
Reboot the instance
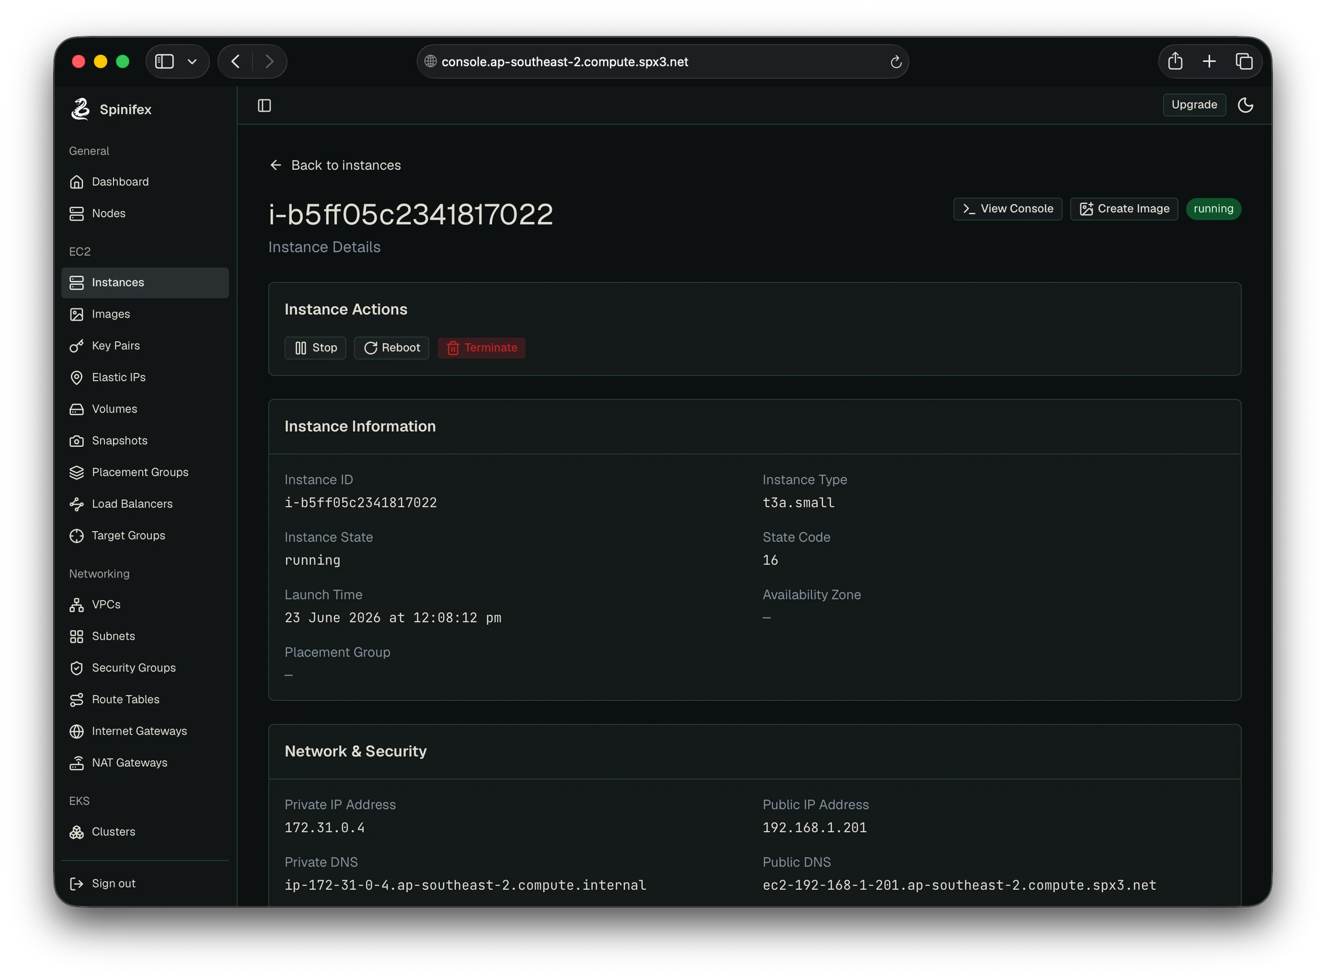tap(392, 348)
